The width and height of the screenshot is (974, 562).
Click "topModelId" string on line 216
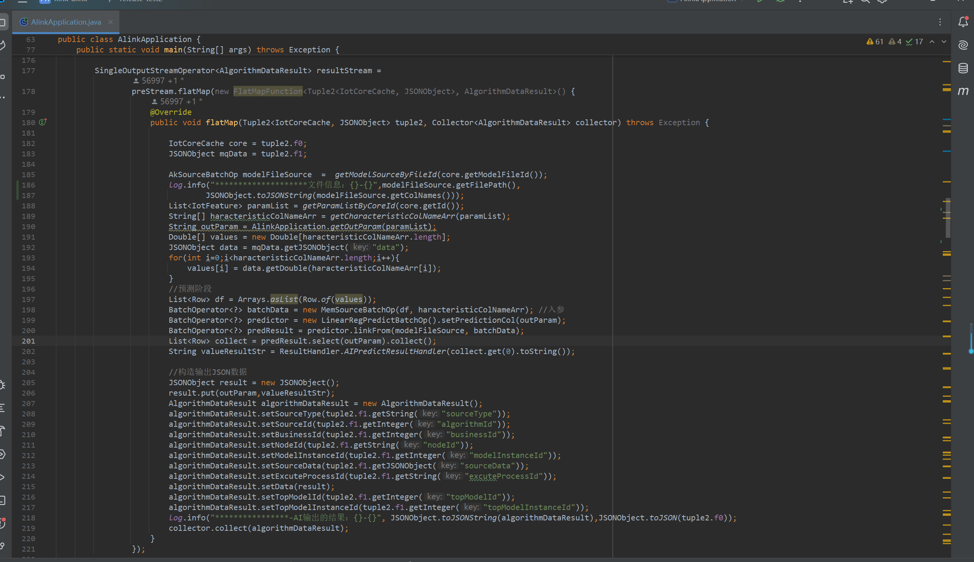[474, 497]
